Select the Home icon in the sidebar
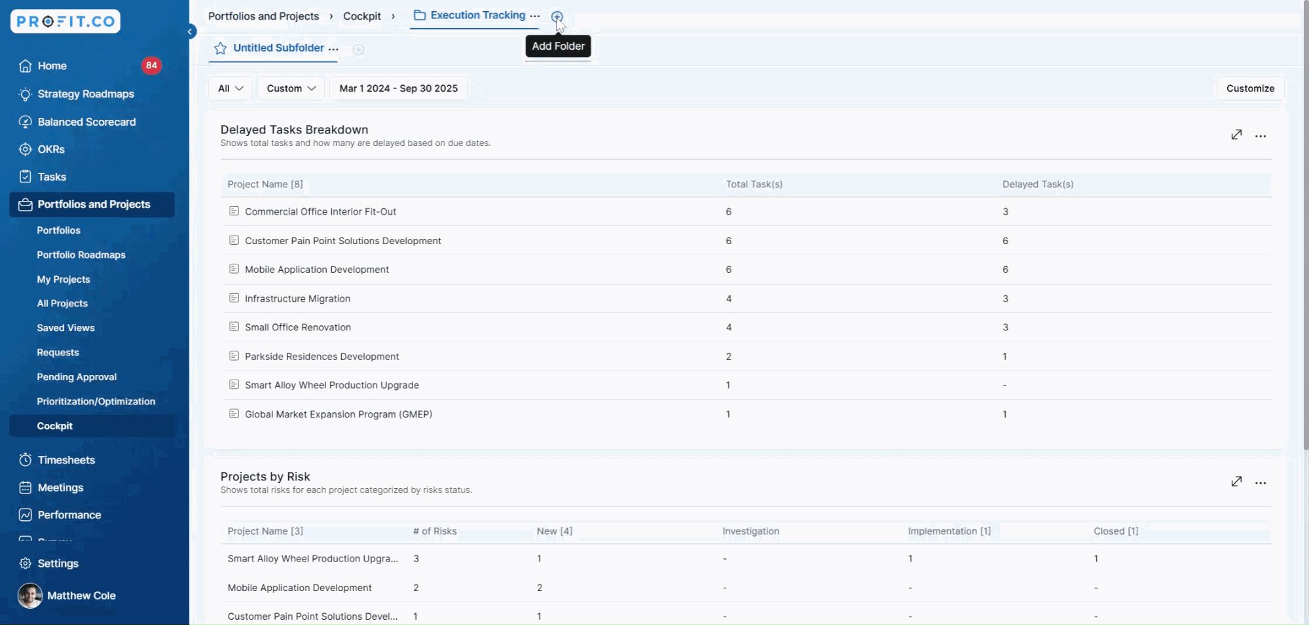 24,65
